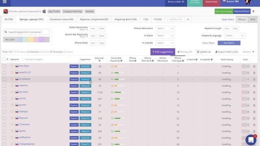Open Russia country selector
Viewport: 260px width, 146px height.
pyautogui.click(x=231, y=2)
